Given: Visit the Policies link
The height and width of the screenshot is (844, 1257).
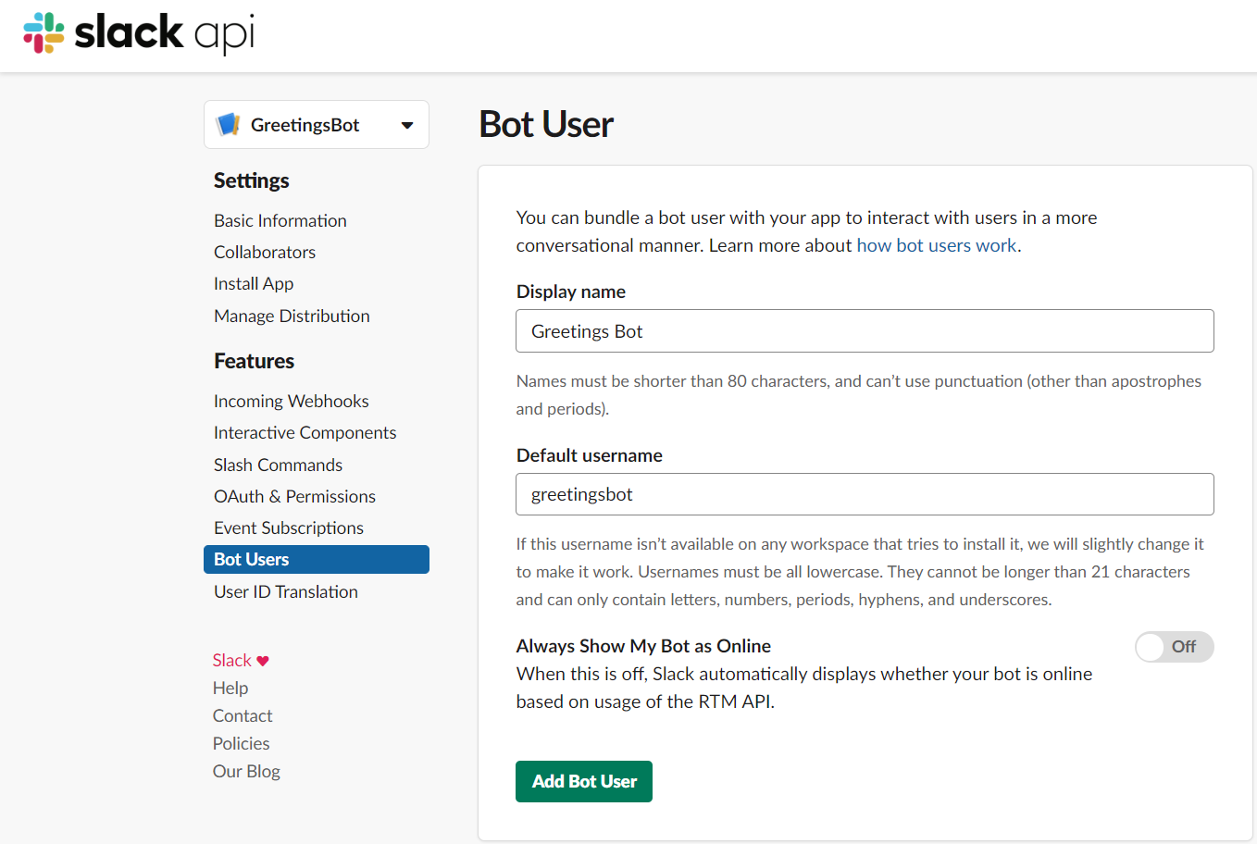Looking at the screenshot, I should pyautogui.click(x=242, y=743).
